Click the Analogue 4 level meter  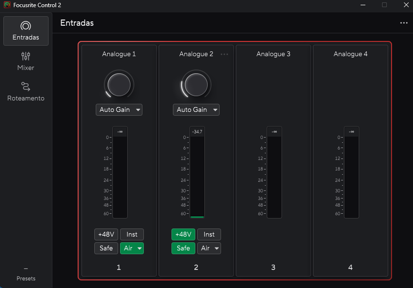[352, 172]
